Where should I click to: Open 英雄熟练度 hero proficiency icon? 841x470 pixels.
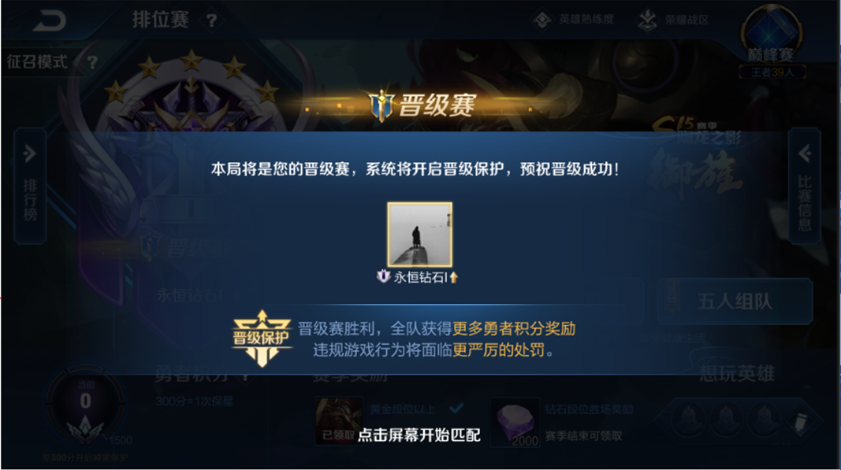click(x=542, y=20)
